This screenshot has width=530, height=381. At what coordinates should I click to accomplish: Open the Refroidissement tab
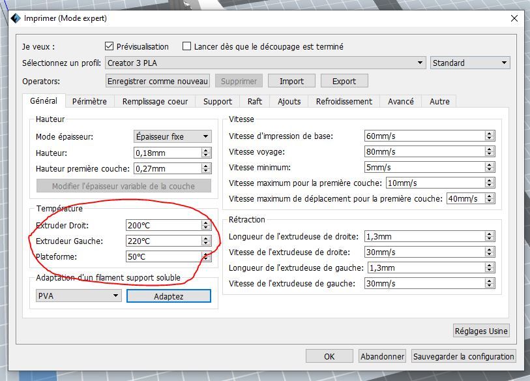coord(344,102)
